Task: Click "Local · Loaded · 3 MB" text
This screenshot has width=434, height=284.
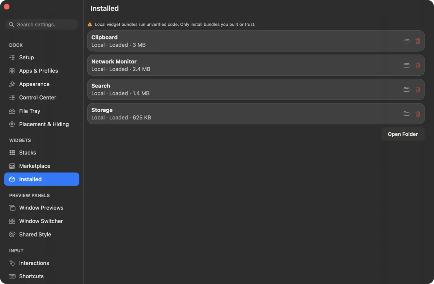Action: tap(119, 45)
